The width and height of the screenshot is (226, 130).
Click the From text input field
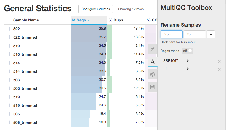point(172,34)
